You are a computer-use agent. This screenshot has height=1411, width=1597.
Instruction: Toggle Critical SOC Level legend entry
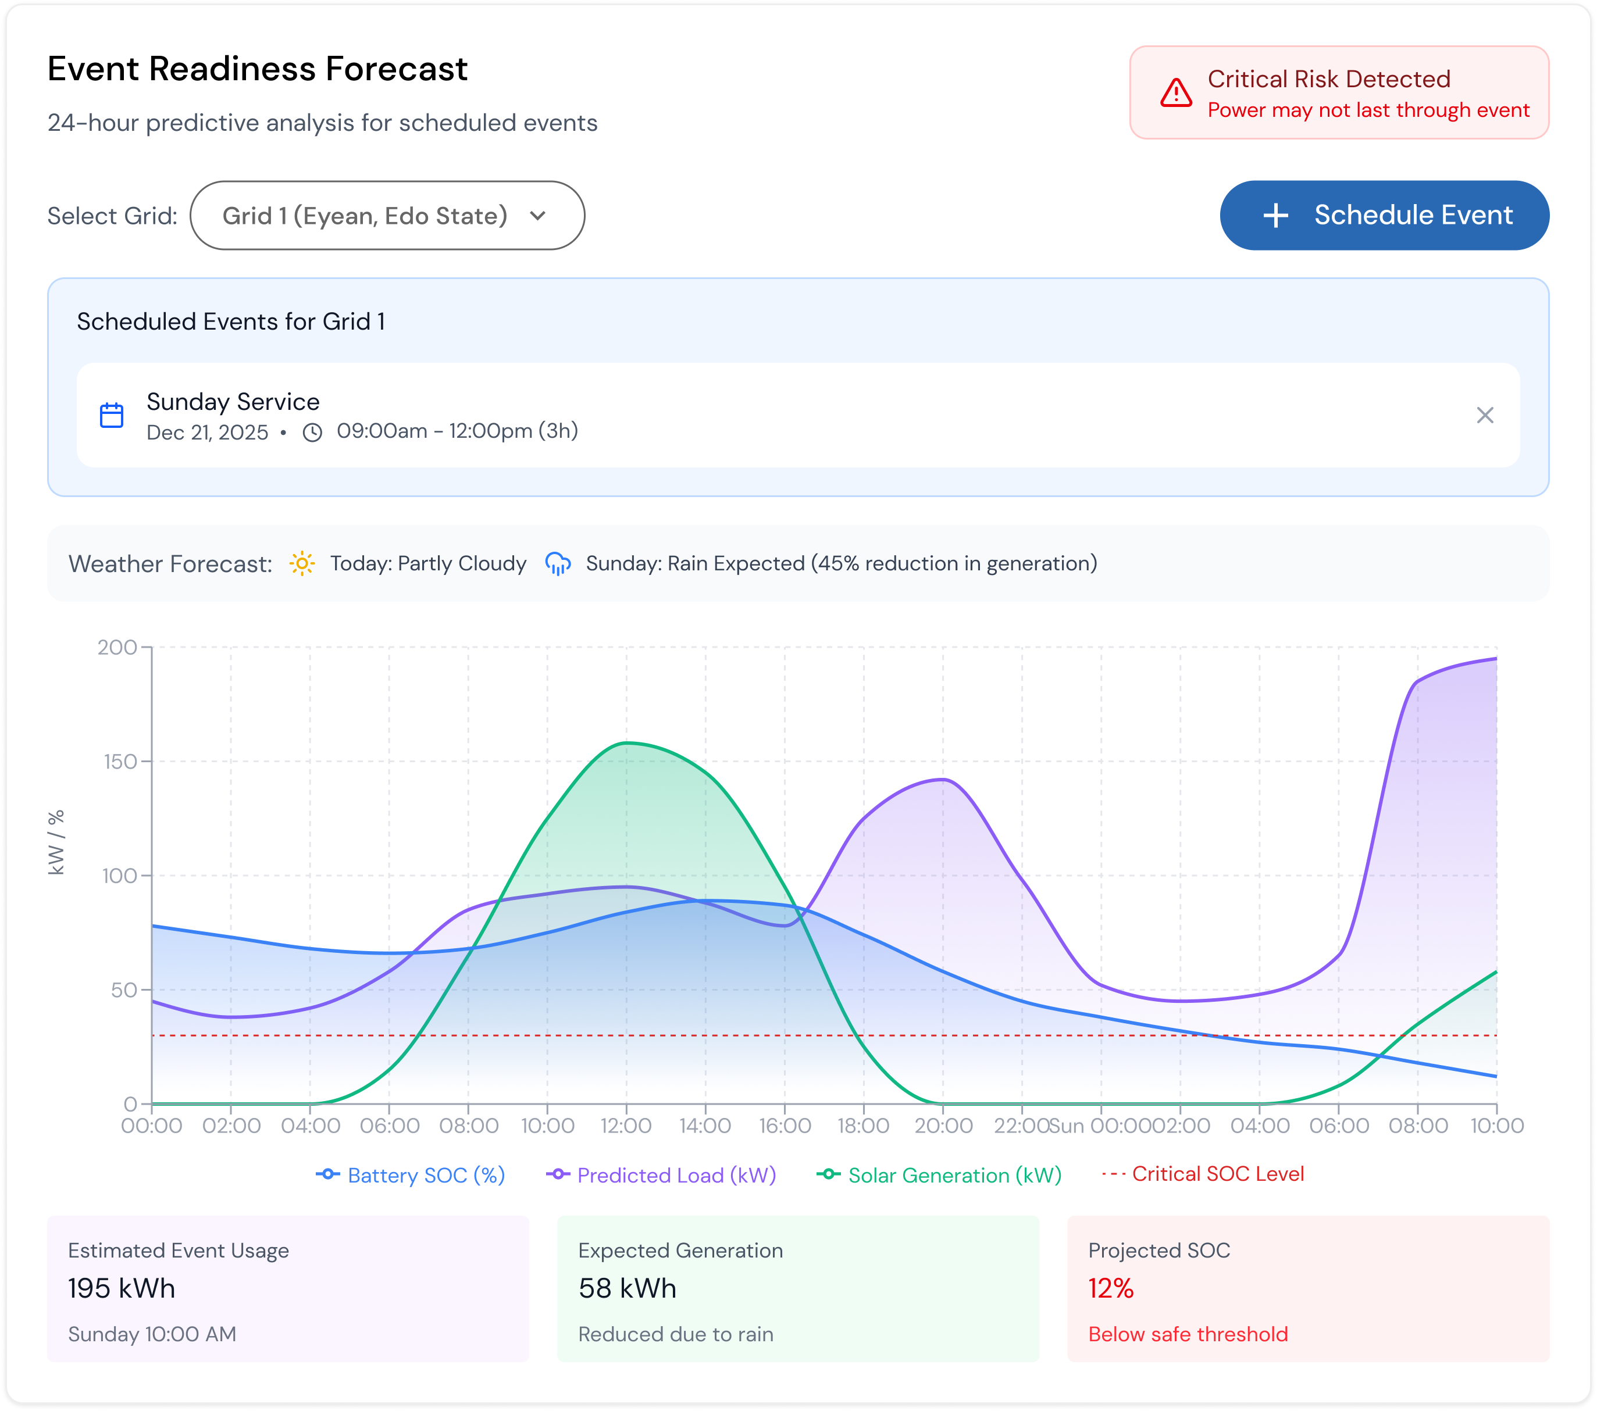pyautogui.click(x=1203, y=1174)
